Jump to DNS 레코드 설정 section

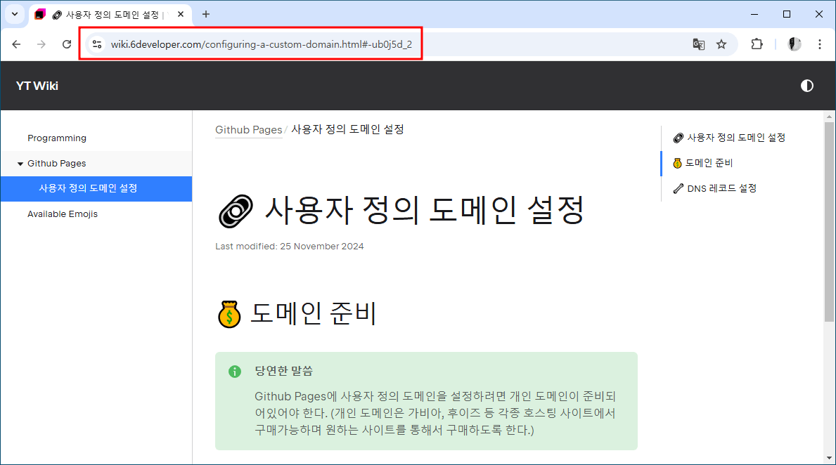[721, 188]
